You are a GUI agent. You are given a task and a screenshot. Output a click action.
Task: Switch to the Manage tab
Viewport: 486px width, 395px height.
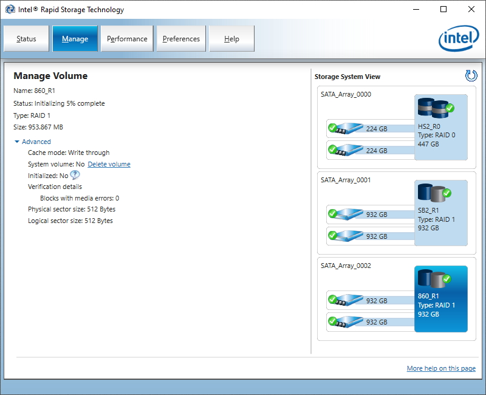(x=75, y=39)
